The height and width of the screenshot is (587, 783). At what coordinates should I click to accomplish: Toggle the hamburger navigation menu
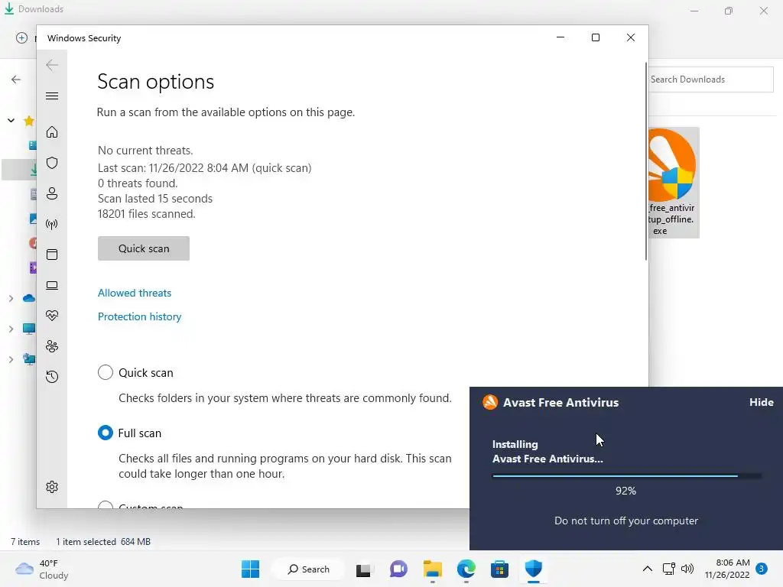(52, 96)
